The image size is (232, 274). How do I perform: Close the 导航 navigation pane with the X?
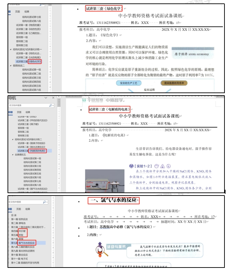coord(53,98)
